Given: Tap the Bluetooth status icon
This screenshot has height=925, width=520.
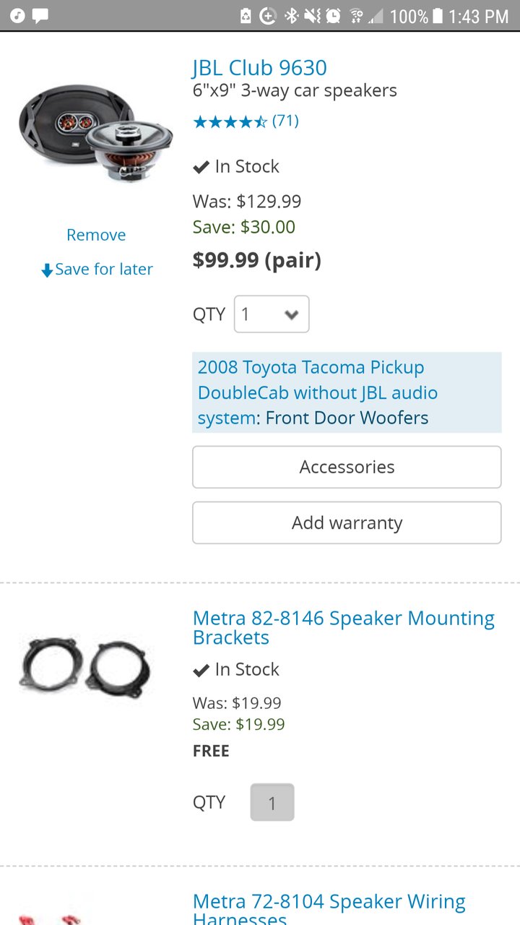Looking at the screenshot, I should [x=291, y=15].
